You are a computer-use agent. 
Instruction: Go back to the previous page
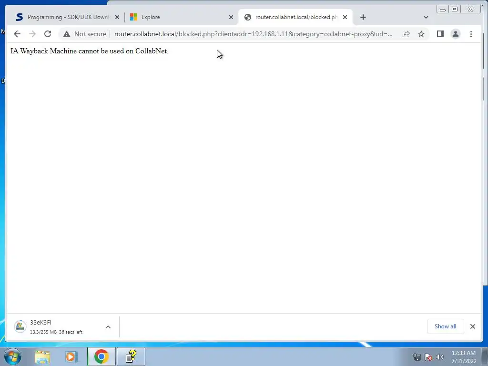(x=17, y=34)
